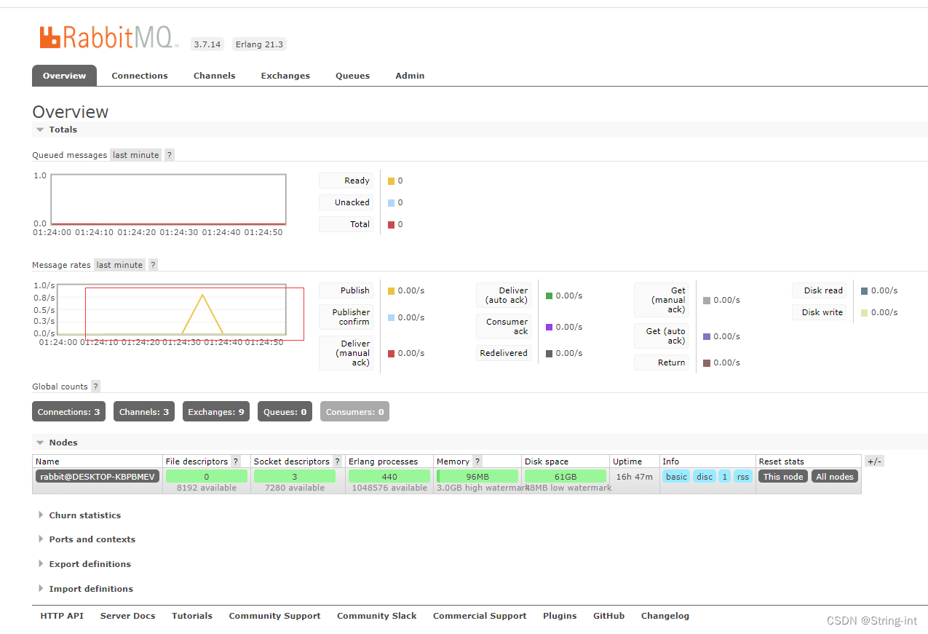928x634 pixels.
Task: Click help icon for Socket descriptors column
Action: click(x=337, y=461)
